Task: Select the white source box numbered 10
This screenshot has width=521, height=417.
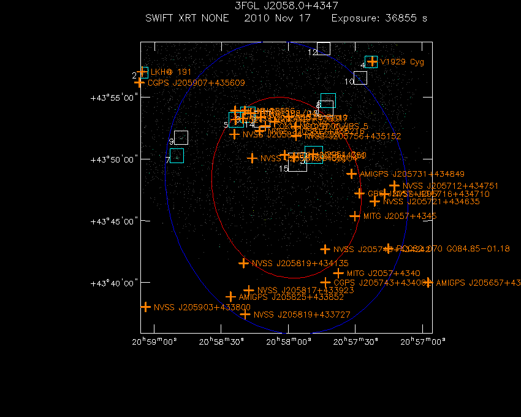Action: pyautogui.click(x=360, y=78)
